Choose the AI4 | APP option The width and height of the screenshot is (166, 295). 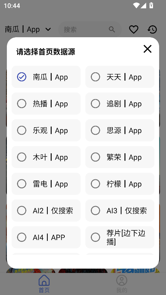[x=46, y=237]
